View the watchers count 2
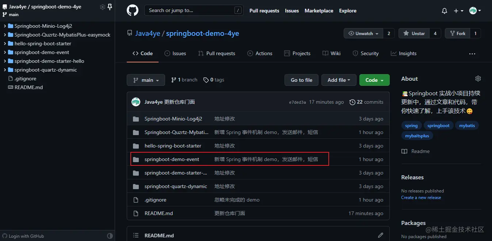This screenshot has width=492, height=241. pyautogui.click(x=389, y=33)
